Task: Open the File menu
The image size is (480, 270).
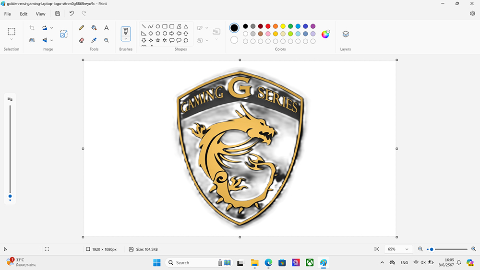Action: tap(8, 14)
